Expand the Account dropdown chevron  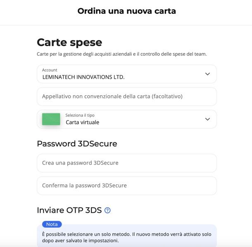coord(207,74)
